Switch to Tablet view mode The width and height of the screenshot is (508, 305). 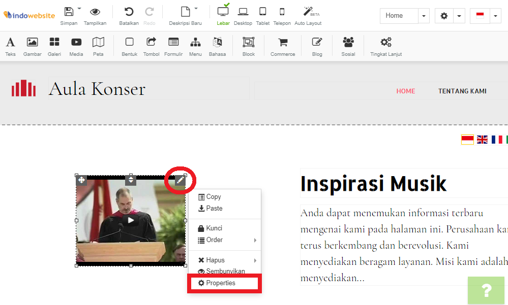[x=262, y=12]
